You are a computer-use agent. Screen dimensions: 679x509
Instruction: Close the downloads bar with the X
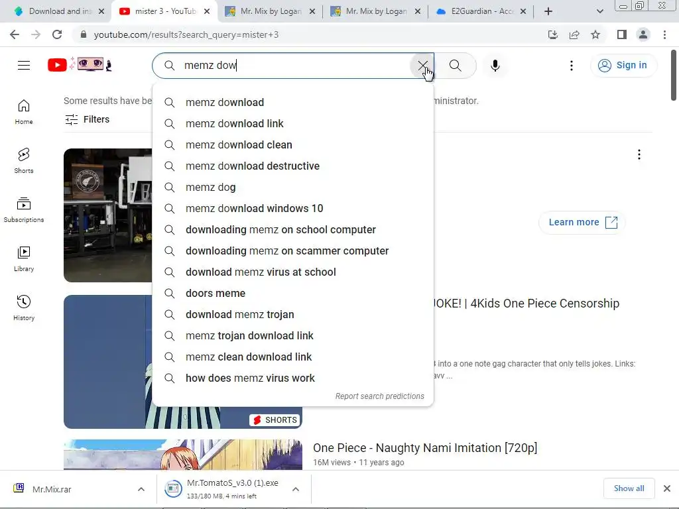tap(667, 488)
